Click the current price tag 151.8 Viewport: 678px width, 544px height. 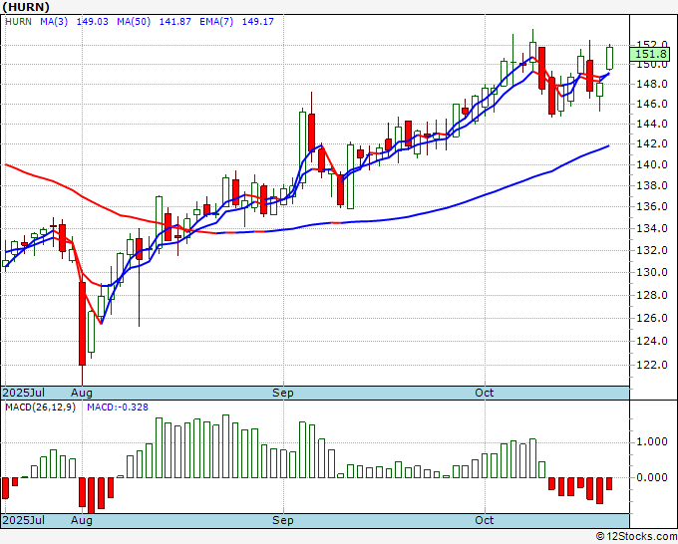[650, 54]
